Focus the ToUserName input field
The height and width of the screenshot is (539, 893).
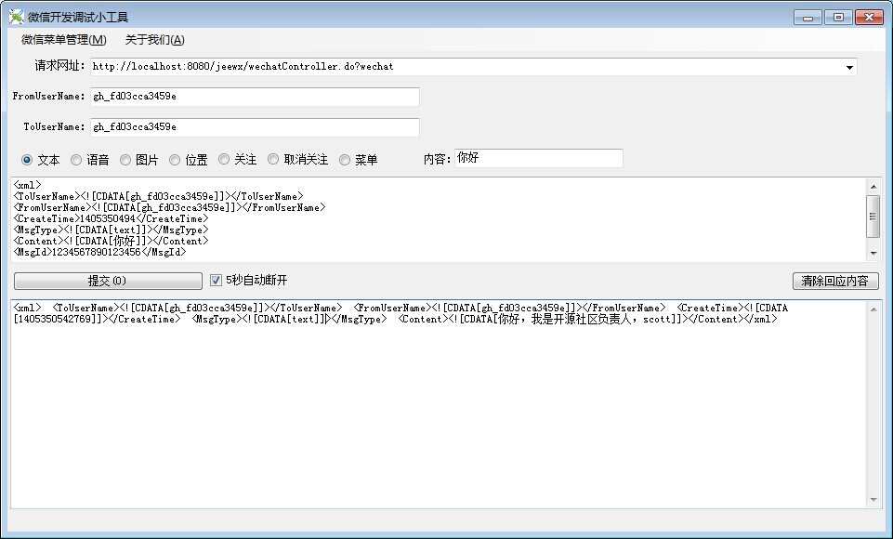[256, 127]
